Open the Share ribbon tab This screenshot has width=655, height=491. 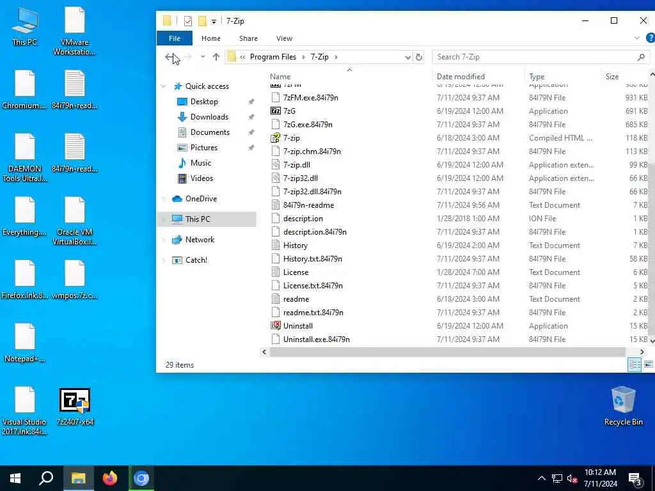[248, 38]
